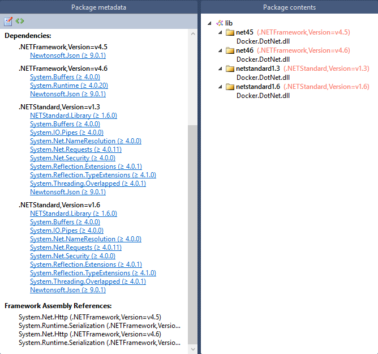Collapse the net45 folder node
The height and width of the screenshot is (354, 378).
click(220, 32)
